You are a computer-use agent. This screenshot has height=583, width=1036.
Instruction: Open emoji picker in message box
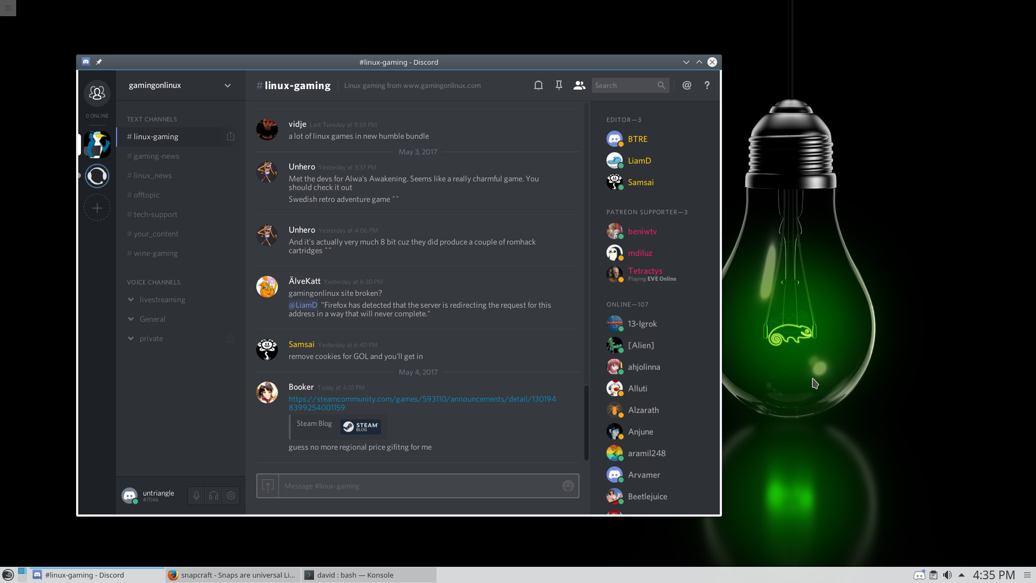[568, 486]
